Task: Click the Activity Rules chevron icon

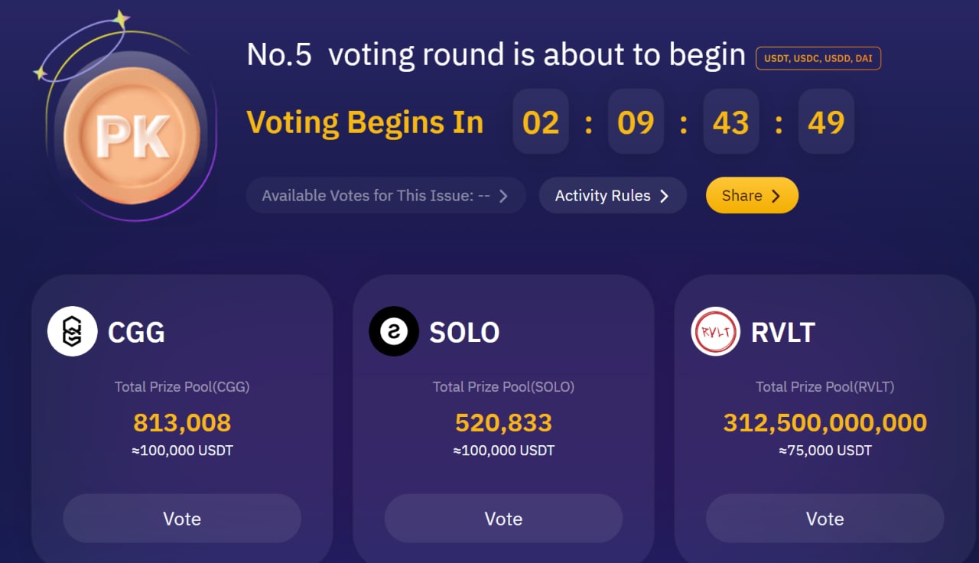Action: point(664,196)
